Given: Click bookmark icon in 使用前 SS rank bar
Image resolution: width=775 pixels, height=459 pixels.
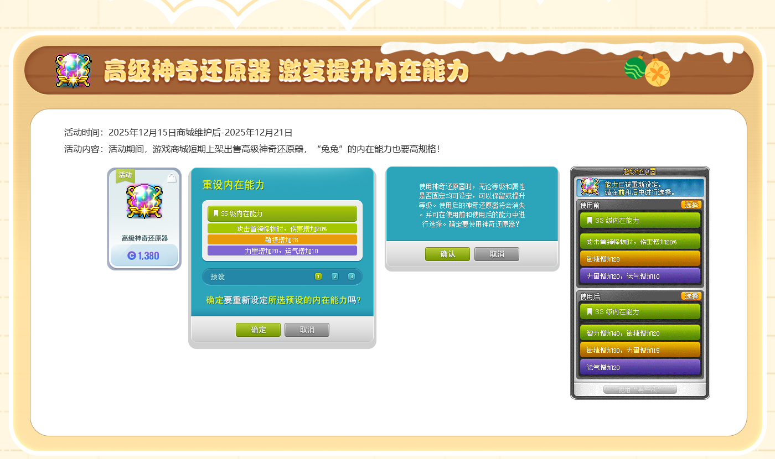Looking at the screenshot, I should point(589,220).
